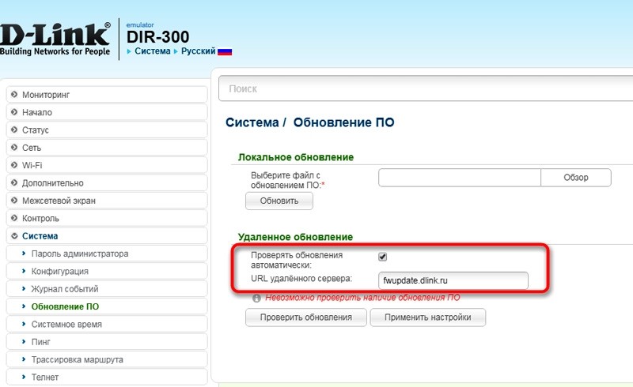Click the Локальное обновление heading

[296, 157]
